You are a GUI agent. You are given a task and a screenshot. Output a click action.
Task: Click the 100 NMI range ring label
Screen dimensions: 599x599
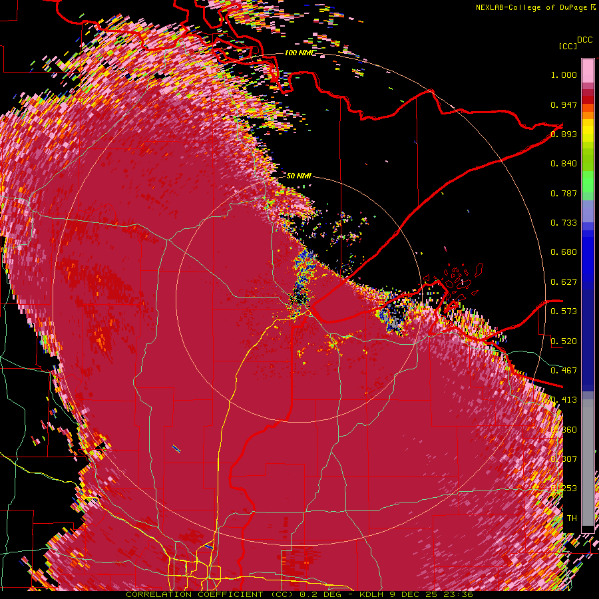tap(300, 53)
